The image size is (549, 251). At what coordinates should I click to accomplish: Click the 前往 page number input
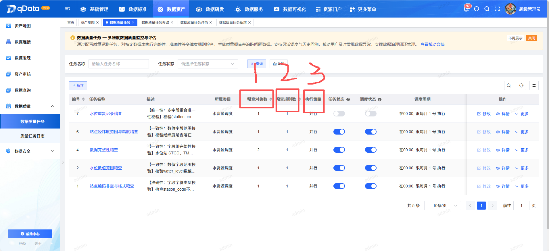click(x=521, y=206)
